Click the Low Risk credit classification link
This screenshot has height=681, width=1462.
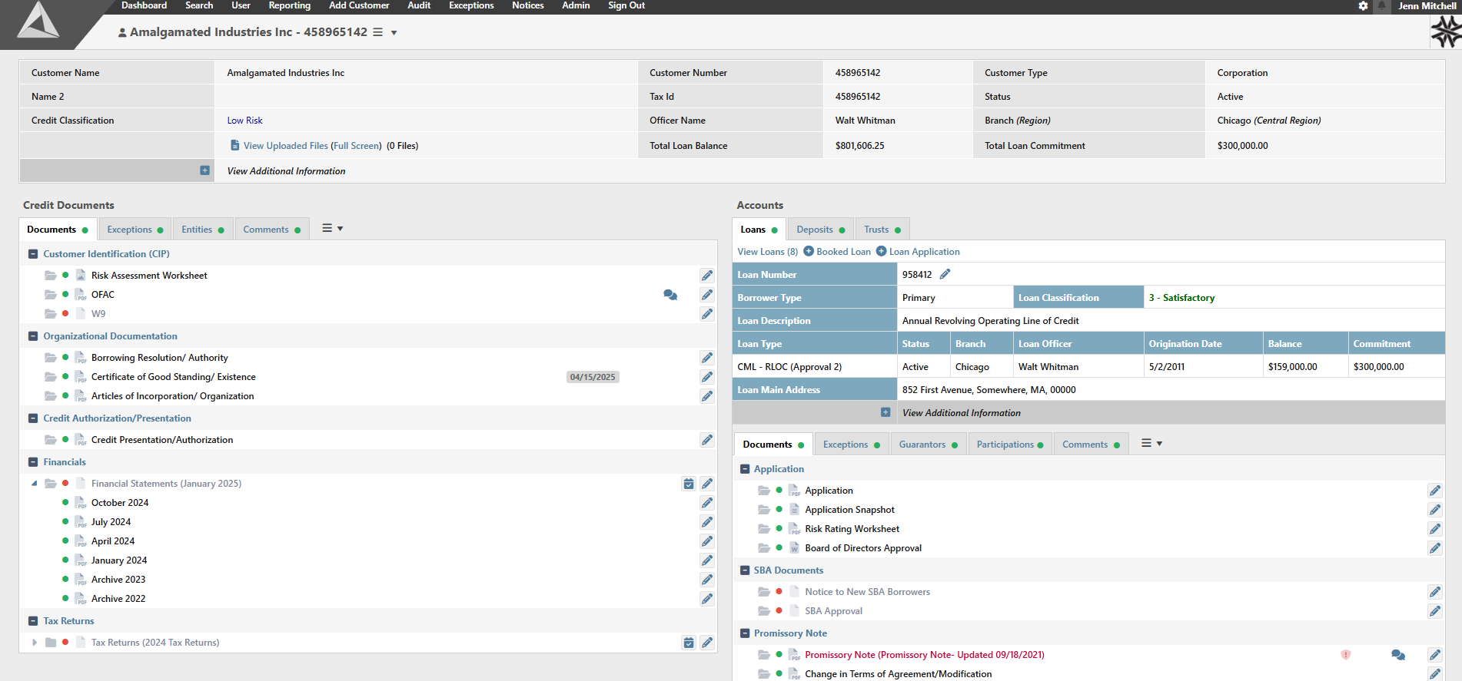coord(244,121)
